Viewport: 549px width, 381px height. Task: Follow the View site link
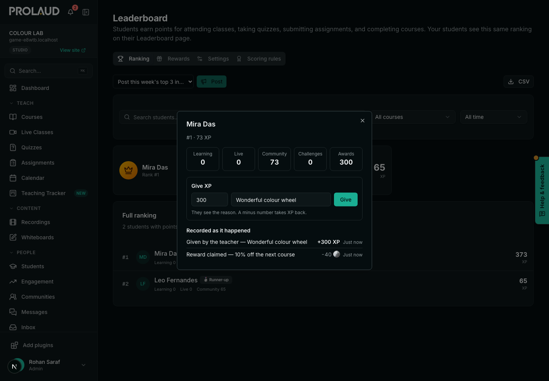tap(73, 50)
